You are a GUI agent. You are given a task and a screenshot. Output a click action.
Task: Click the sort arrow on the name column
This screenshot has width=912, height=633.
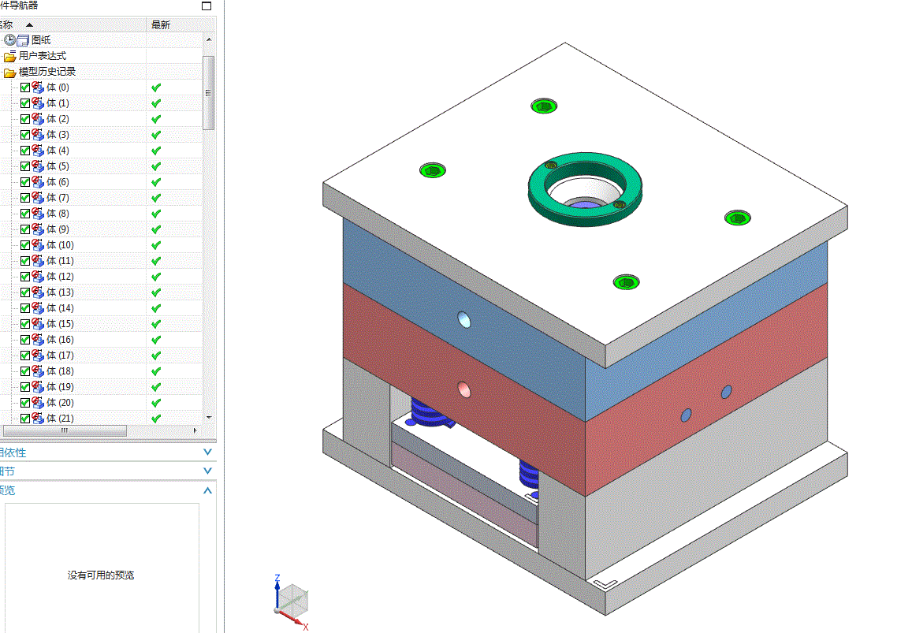pyautogui.click(x=30, y=25)
